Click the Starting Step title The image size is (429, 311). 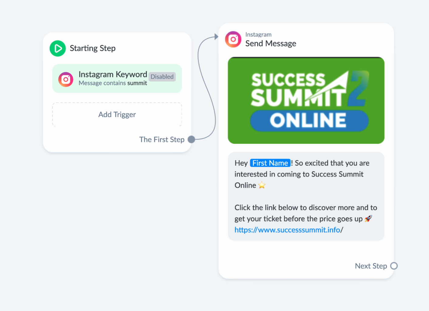point(93,48)
